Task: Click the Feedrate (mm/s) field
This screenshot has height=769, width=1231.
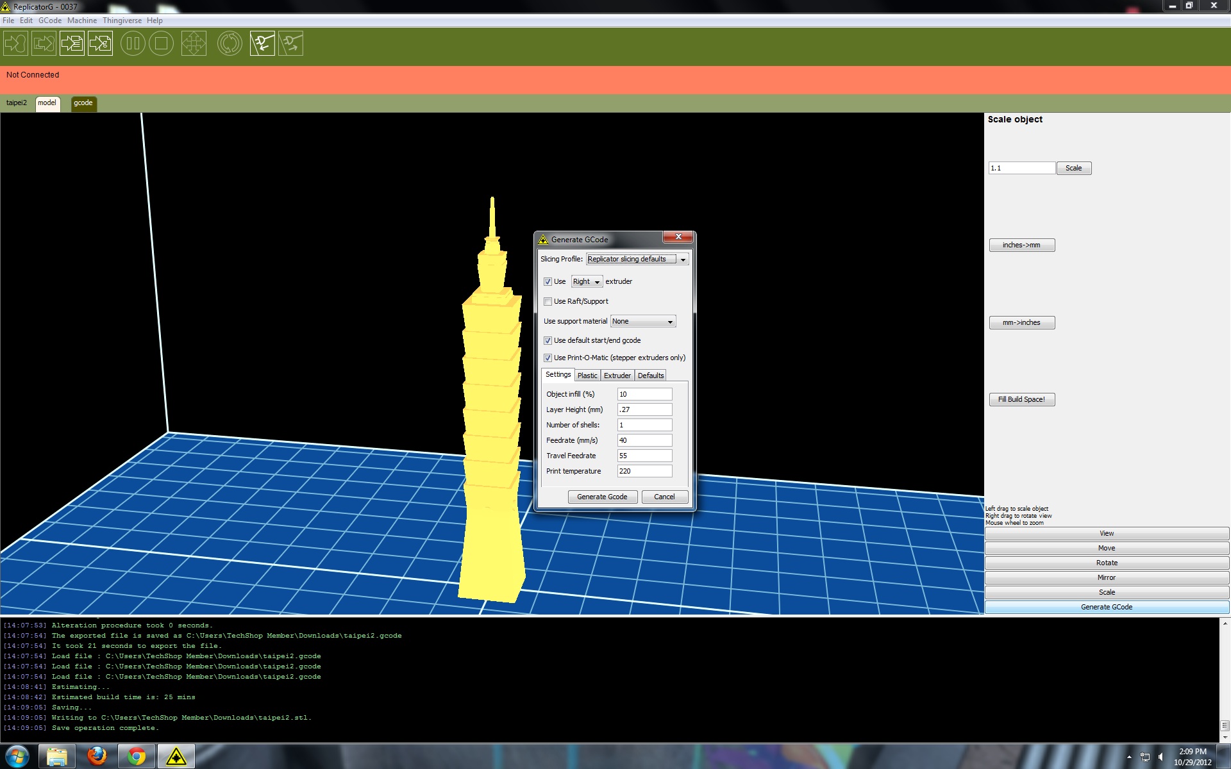Action: click(x=644, y=440)
